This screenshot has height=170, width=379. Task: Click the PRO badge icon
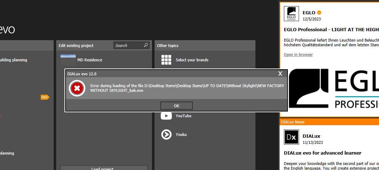(x=45, y=97)
